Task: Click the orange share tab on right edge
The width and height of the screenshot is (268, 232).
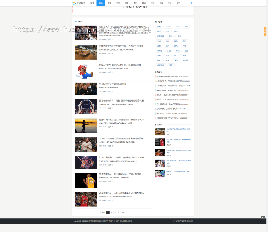Action: click(x=265, y=32)
